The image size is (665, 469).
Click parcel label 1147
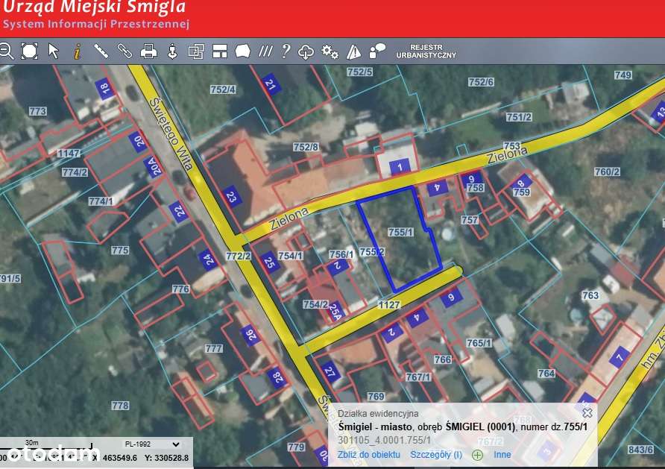[69, 153]
